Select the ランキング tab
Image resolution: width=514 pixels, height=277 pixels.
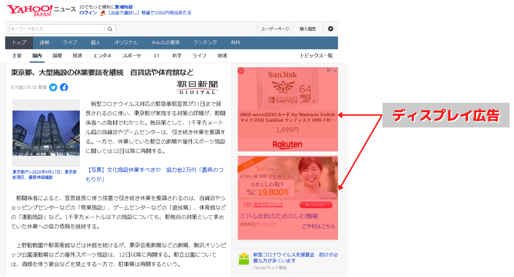(x=205, y=43)
